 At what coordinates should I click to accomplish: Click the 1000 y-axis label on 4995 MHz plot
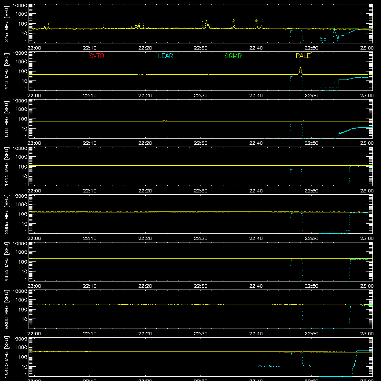click(x=21, y=252)
